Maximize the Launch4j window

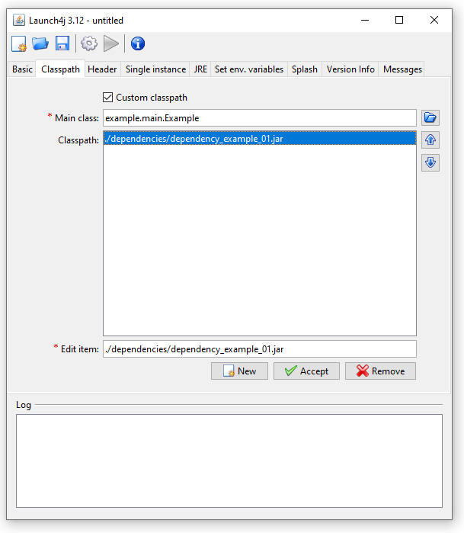click(x=399, y=21)
